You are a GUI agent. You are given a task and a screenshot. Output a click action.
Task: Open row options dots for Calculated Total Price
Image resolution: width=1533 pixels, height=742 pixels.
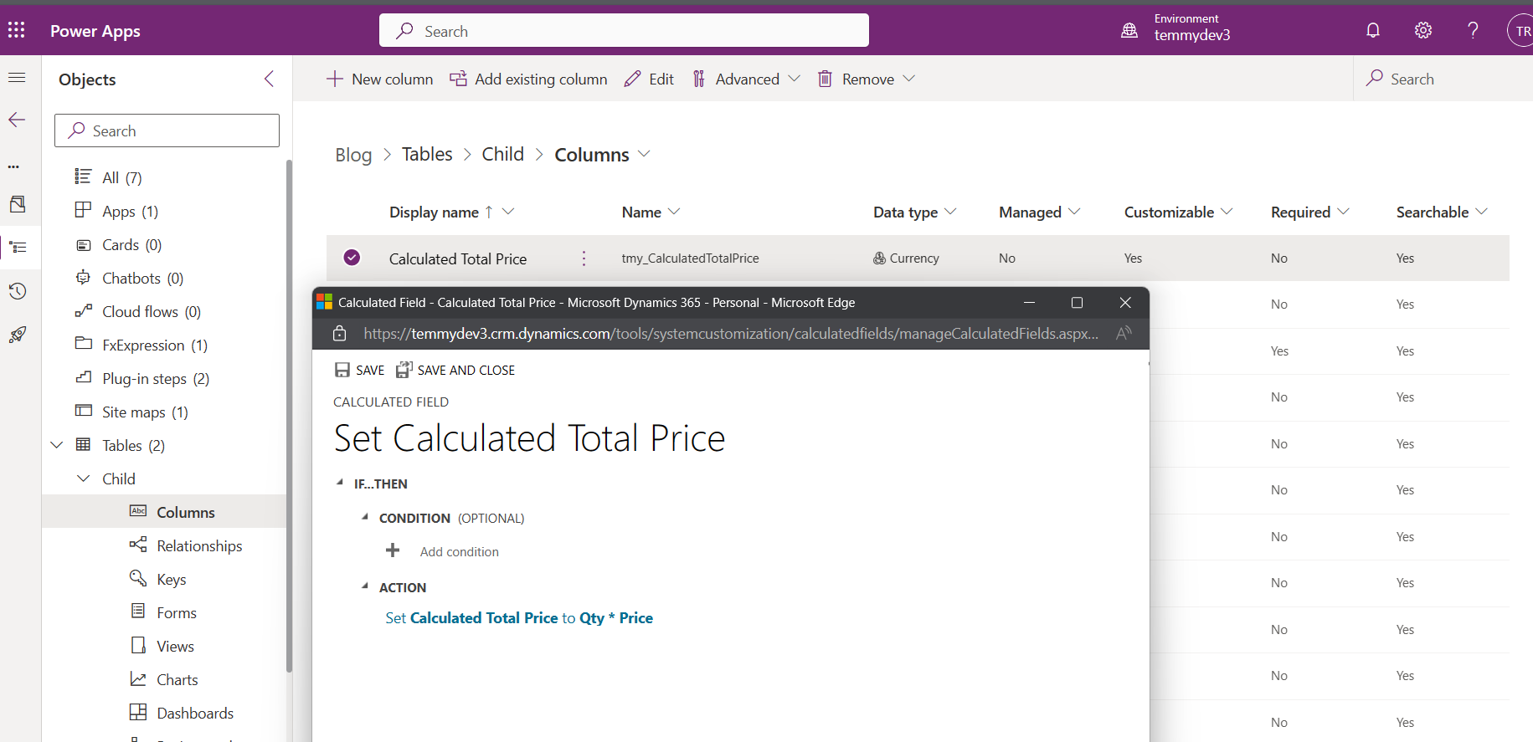[584, 258]
